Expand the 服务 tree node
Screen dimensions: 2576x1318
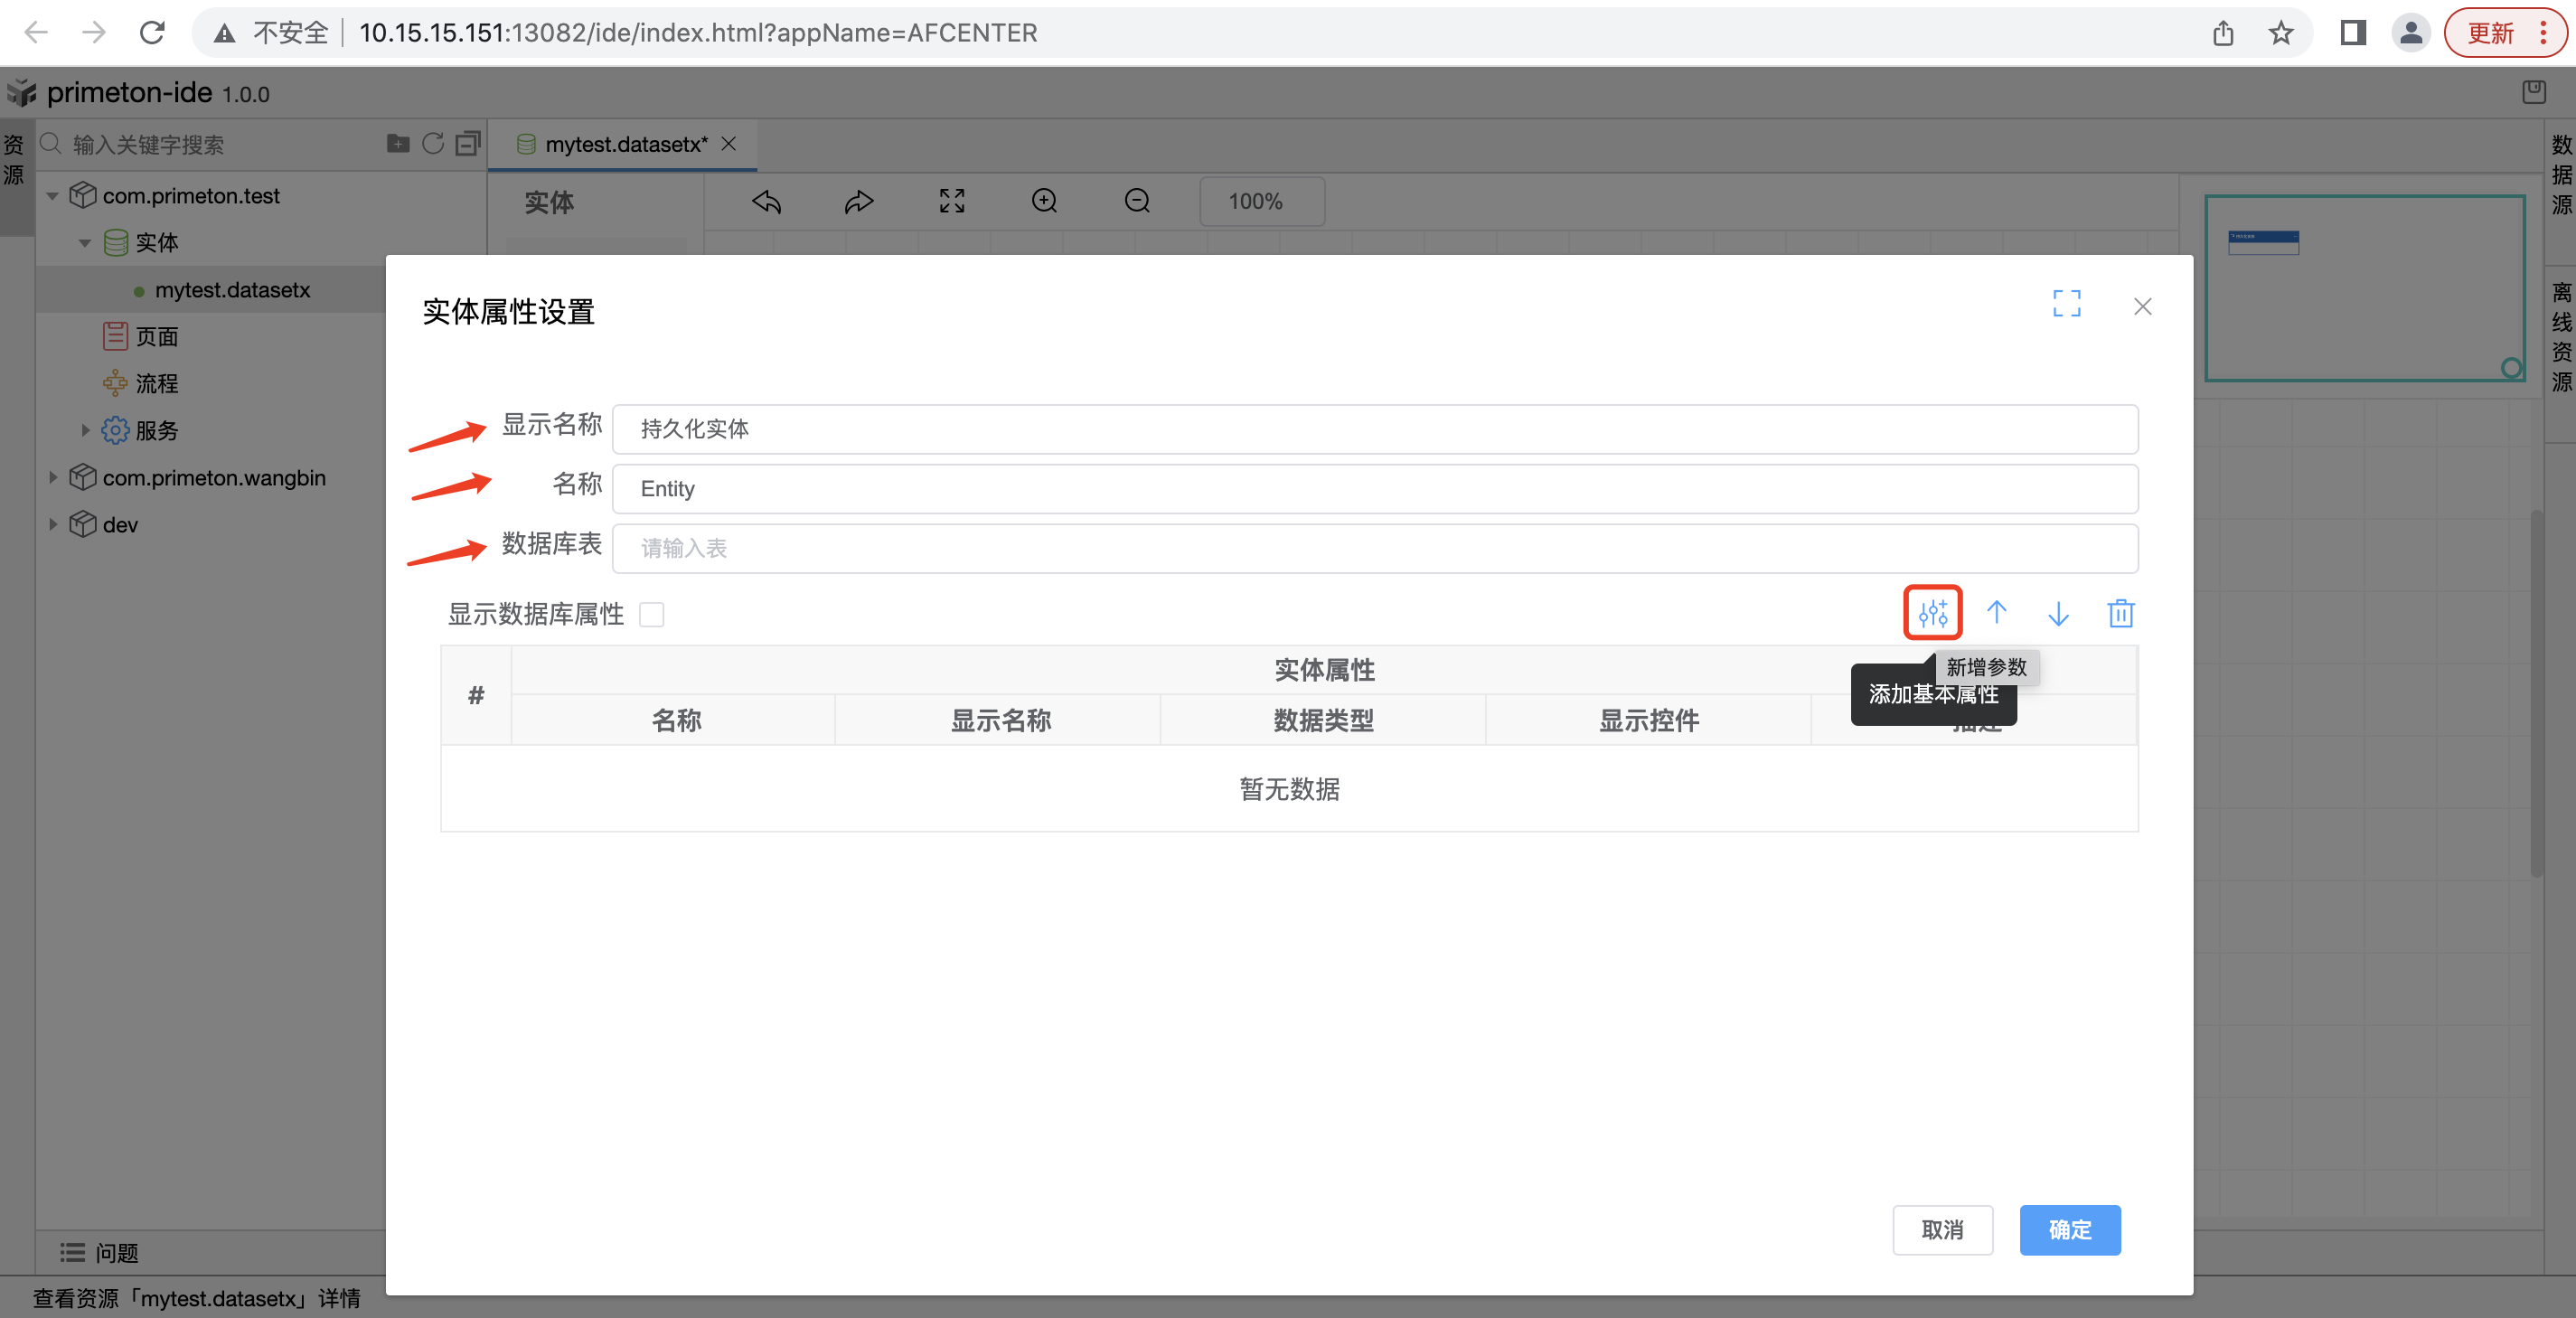[x=85, y=431]
